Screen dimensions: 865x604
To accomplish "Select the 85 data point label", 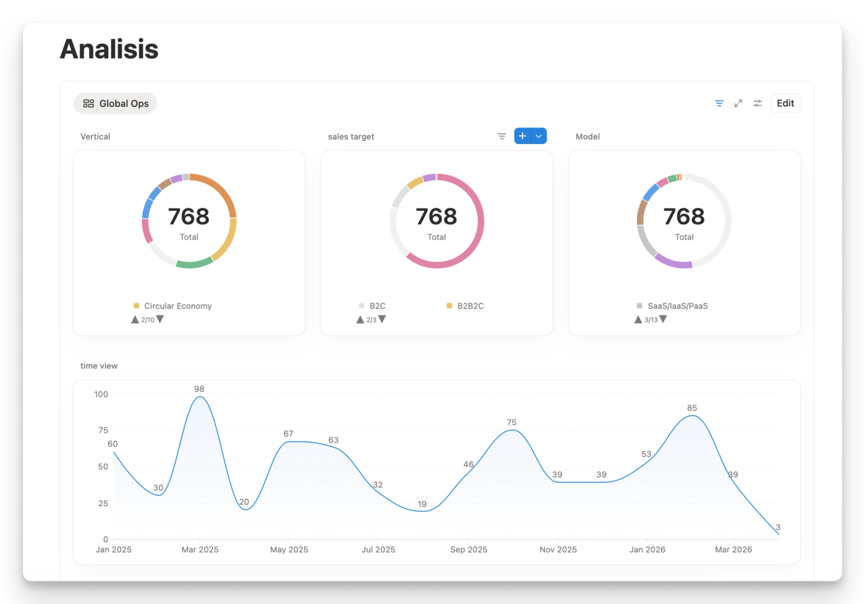I will pos(692,408).
